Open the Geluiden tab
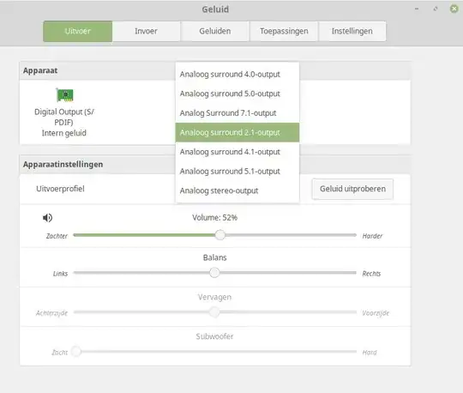463x393 pixels. pos(214,31)
